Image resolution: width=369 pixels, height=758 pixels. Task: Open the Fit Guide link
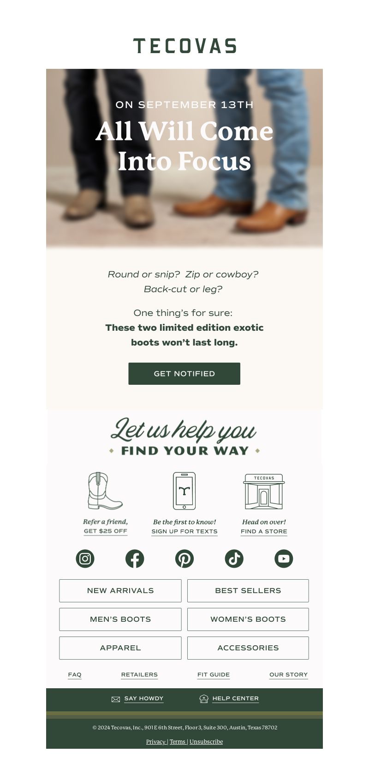pyautogui.click(x=214, y=674)
